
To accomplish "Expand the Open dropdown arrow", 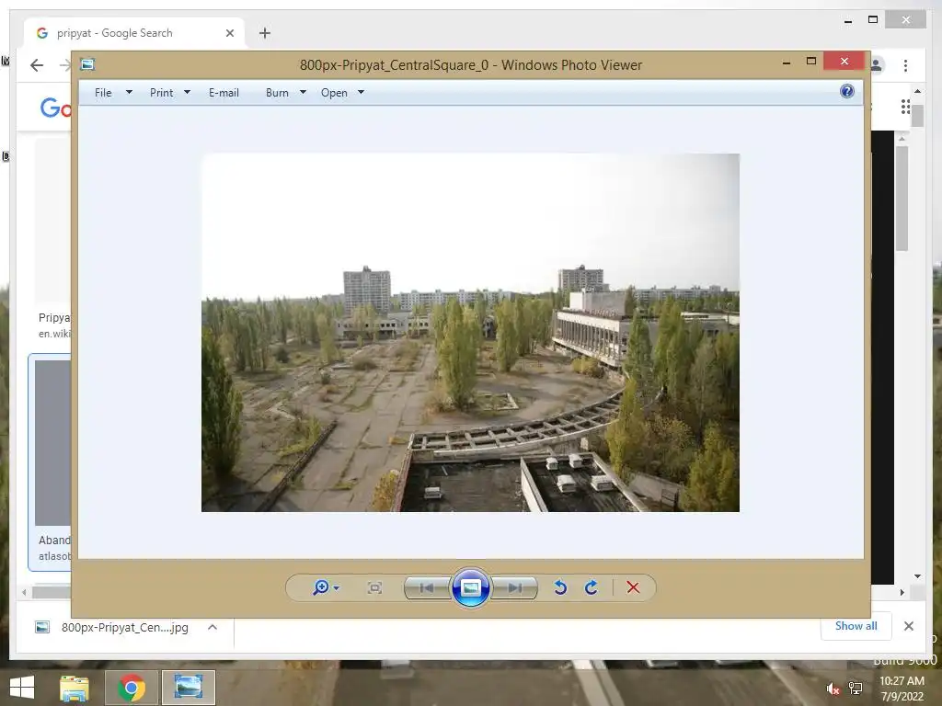I will (x=361, y=92).
